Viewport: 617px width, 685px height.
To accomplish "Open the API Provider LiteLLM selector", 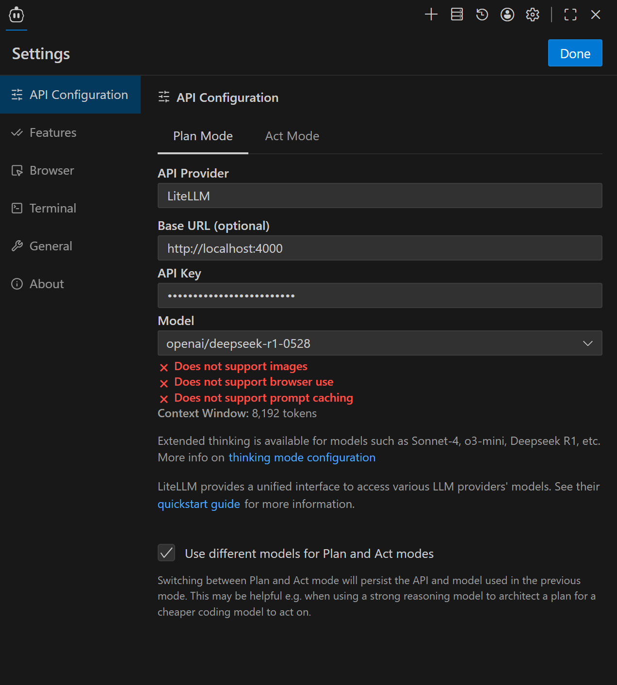I will tap(379, 196).
